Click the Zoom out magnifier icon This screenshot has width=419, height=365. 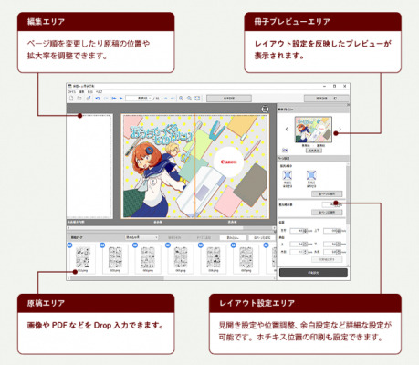[x=189, y=99]
